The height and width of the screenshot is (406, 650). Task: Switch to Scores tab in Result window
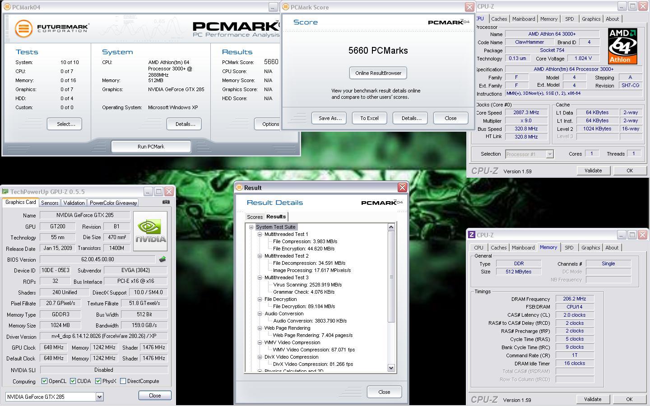[255, 217]
